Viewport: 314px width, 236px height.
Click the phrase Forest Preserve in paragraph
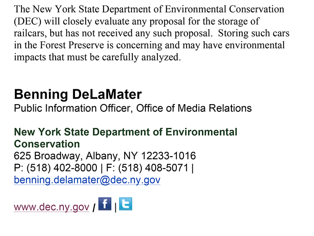[x=72, y=45]
